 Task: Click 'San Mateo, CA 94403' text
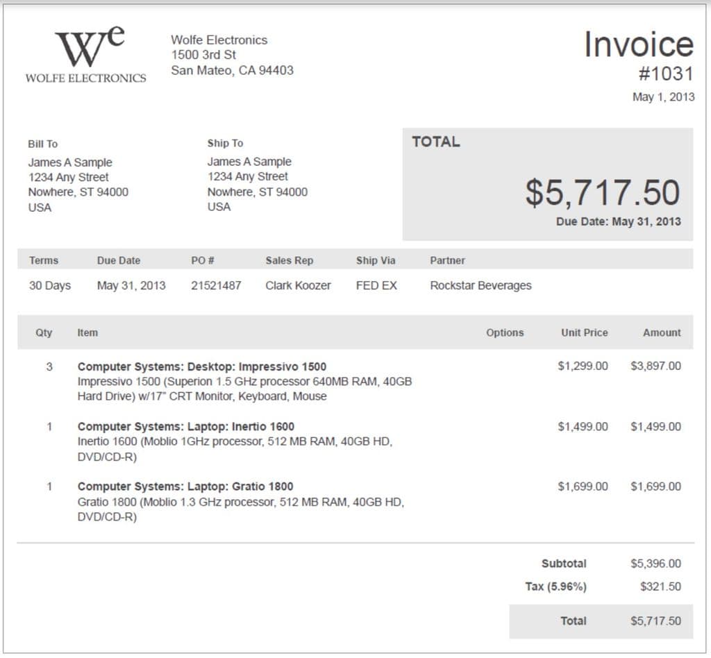point(232,70)
